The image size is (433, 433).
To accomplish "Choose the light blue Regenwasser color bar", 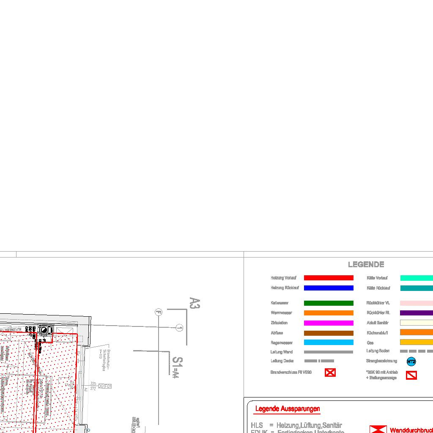I will click(x=329, y=343).
